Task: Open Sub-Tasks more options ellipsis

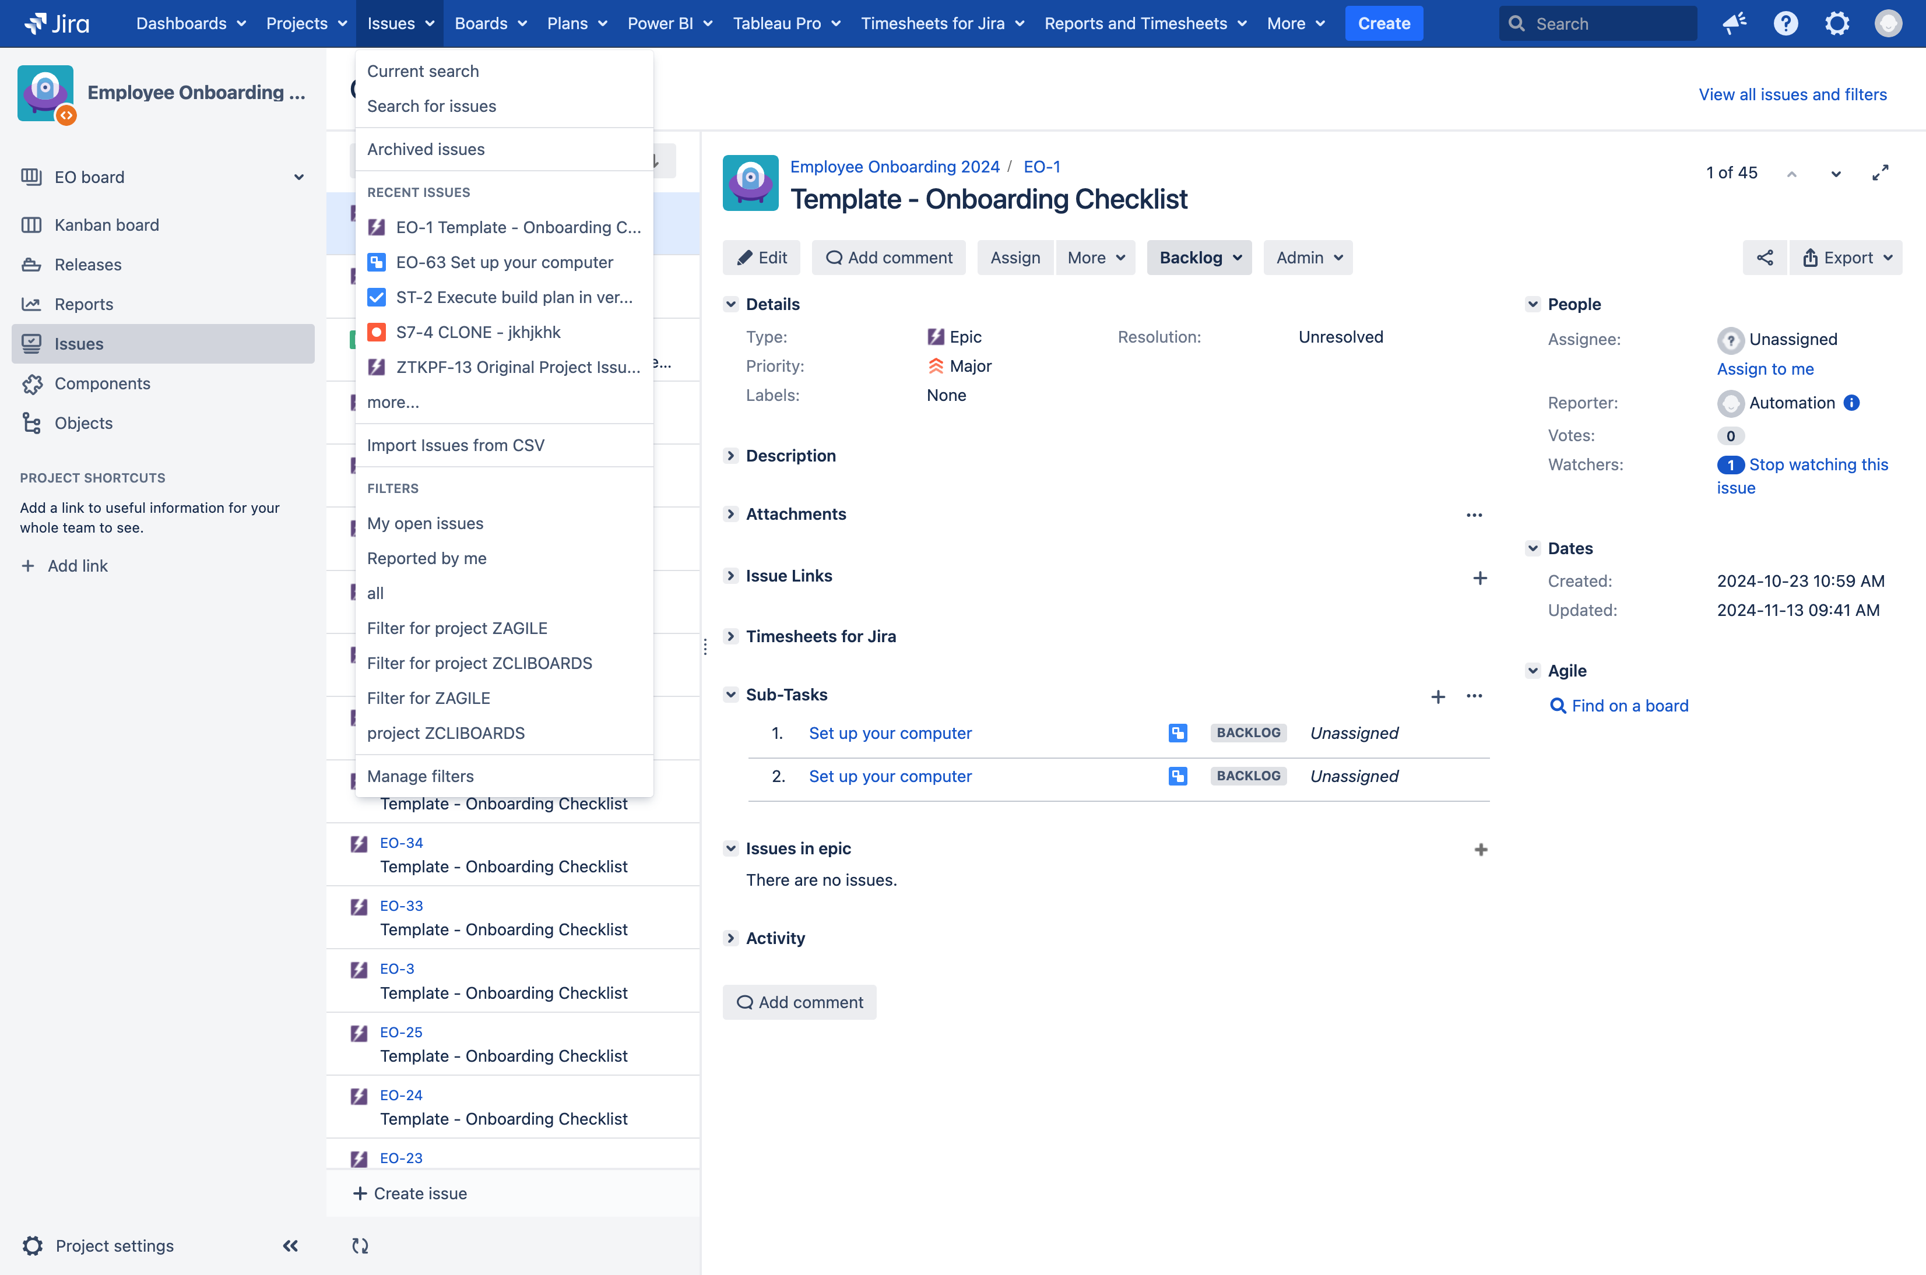Action: (1474, 696)
